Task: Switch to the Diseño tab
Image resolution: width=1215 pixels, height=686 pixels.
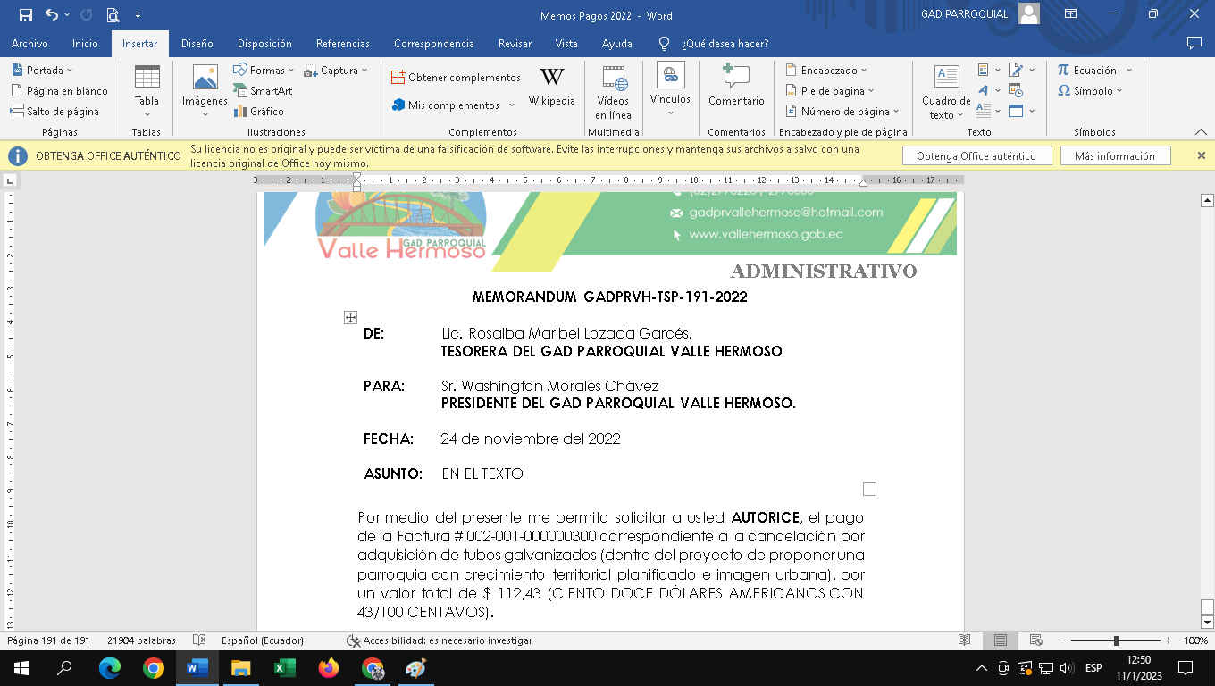Action: point(197,44)
